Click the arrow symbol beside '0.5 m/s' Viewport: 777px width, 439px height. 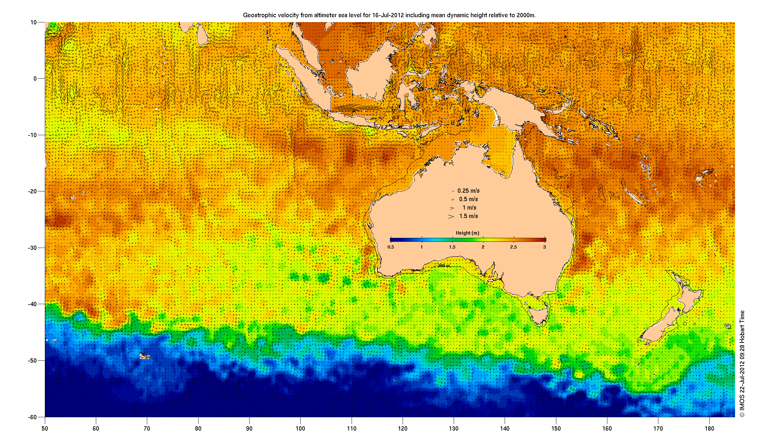click(453, 200)
